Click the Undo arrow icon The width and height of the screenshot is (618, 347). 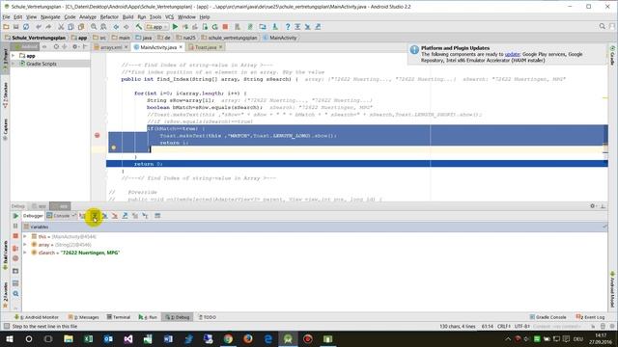point(39,27)
